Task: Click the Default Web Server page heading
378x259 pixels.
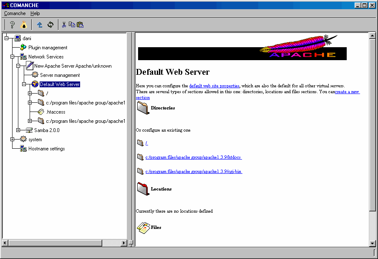Action: [x=173, y=72]
